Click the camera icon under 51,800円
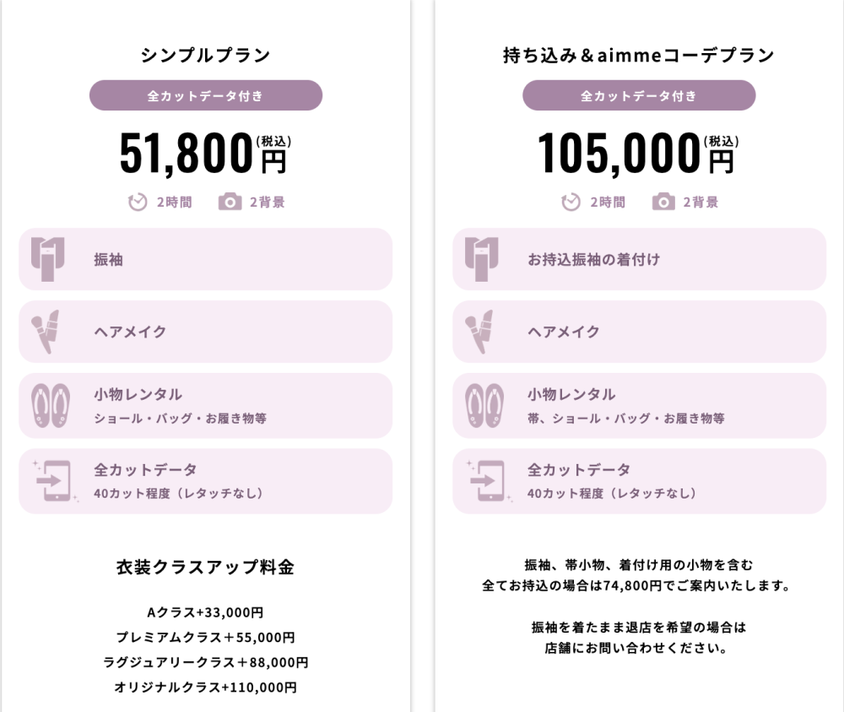This screenshot has height=712, width=844. point(230,202)
